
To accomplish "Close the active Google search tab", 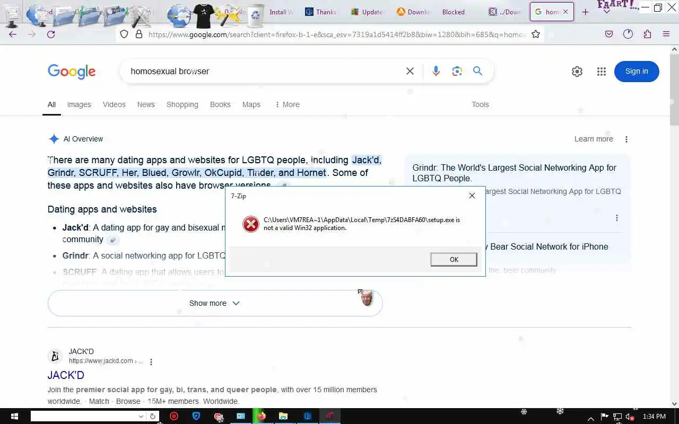I will [565, 12].
